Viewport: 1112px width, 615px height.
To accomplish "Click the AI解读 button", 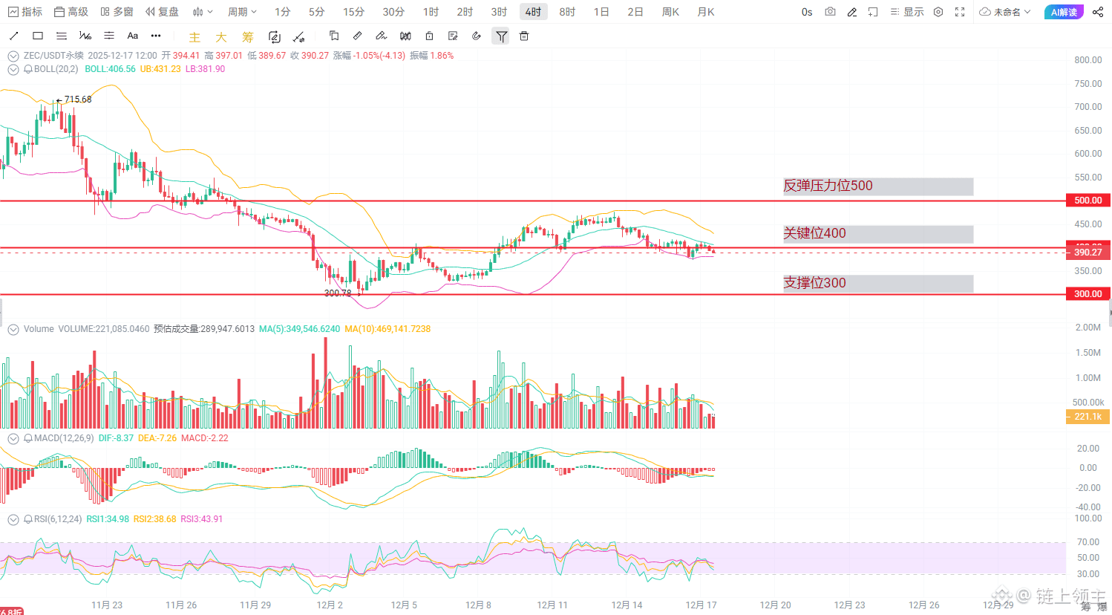I will pyautogui.click(x=1064, y=12).
